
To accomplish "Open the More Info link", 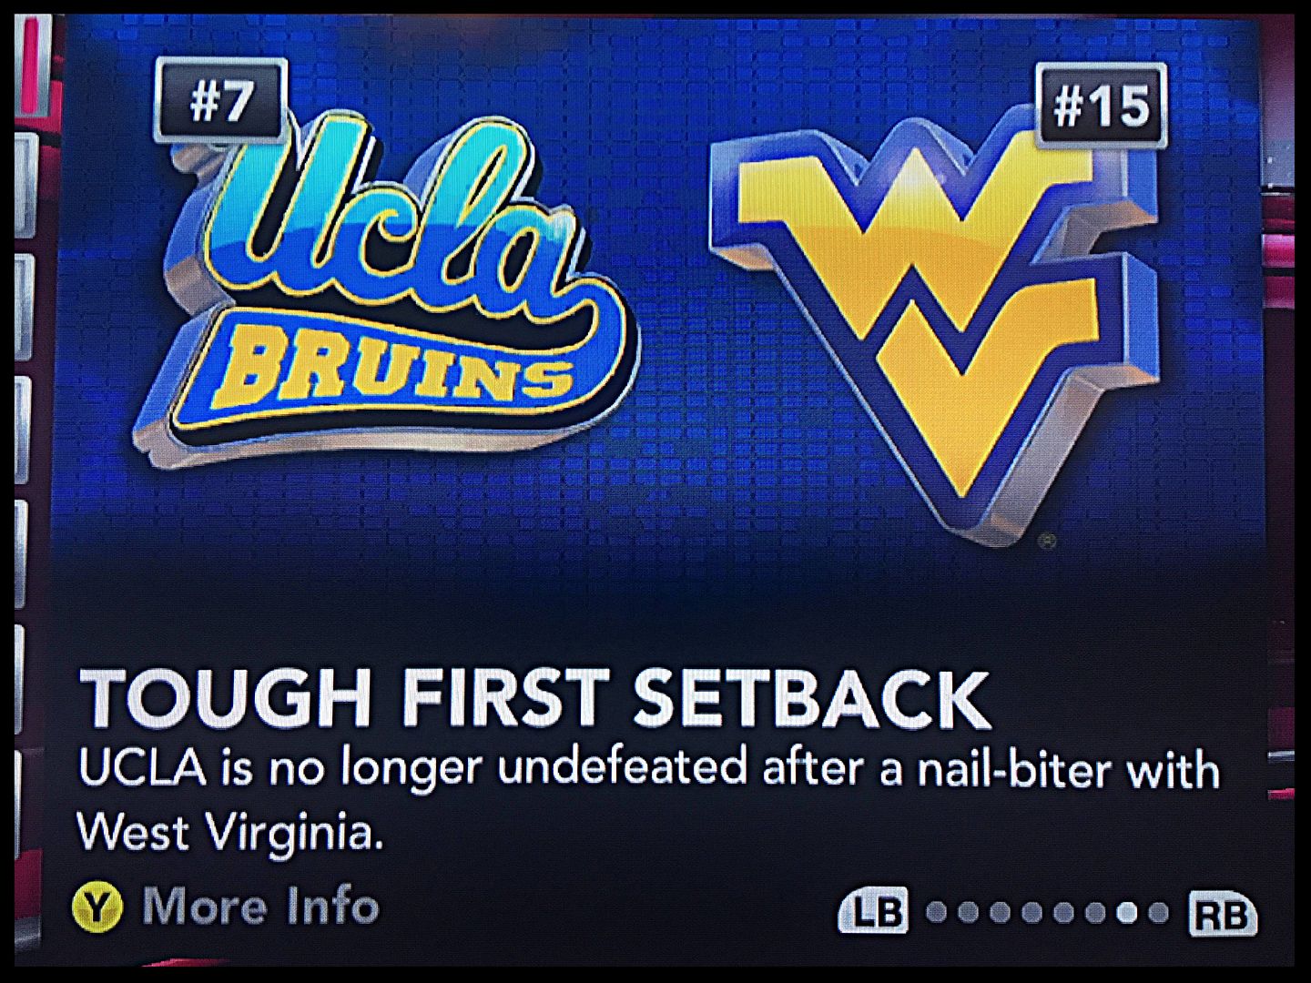I will [260, 907].
